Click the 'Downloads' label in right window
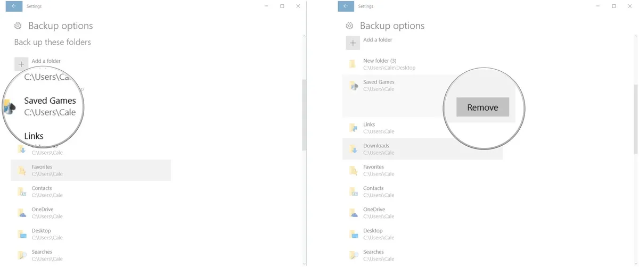The height and width of the screenshot is (267, 639). coord(376,146)
